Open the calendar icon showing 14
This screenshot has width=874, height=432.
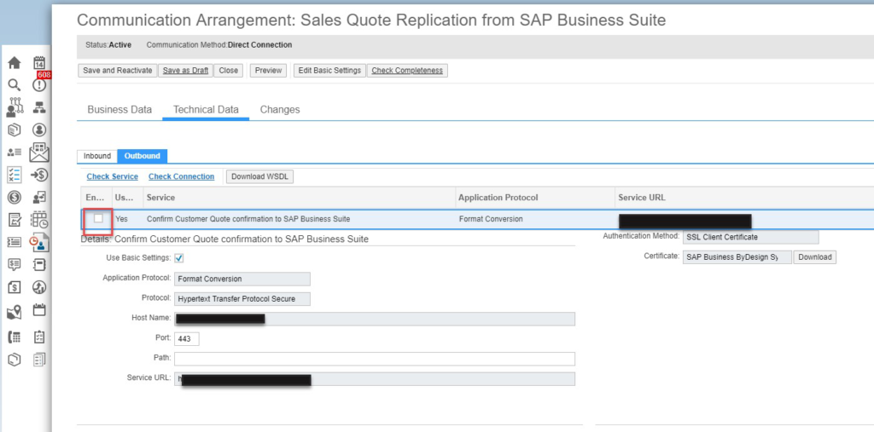(x=39, y=62)
